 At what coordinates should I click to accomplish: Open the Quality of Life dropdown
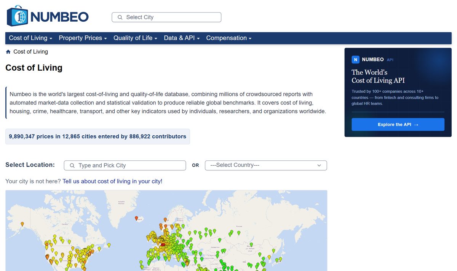[x=135, y=38]
